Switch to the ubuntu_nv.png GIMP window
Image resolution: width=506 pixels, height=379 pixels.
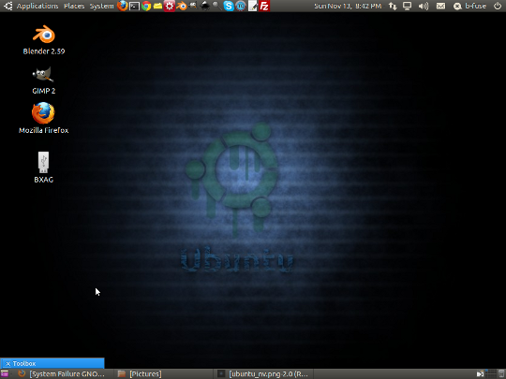(262, 373)
